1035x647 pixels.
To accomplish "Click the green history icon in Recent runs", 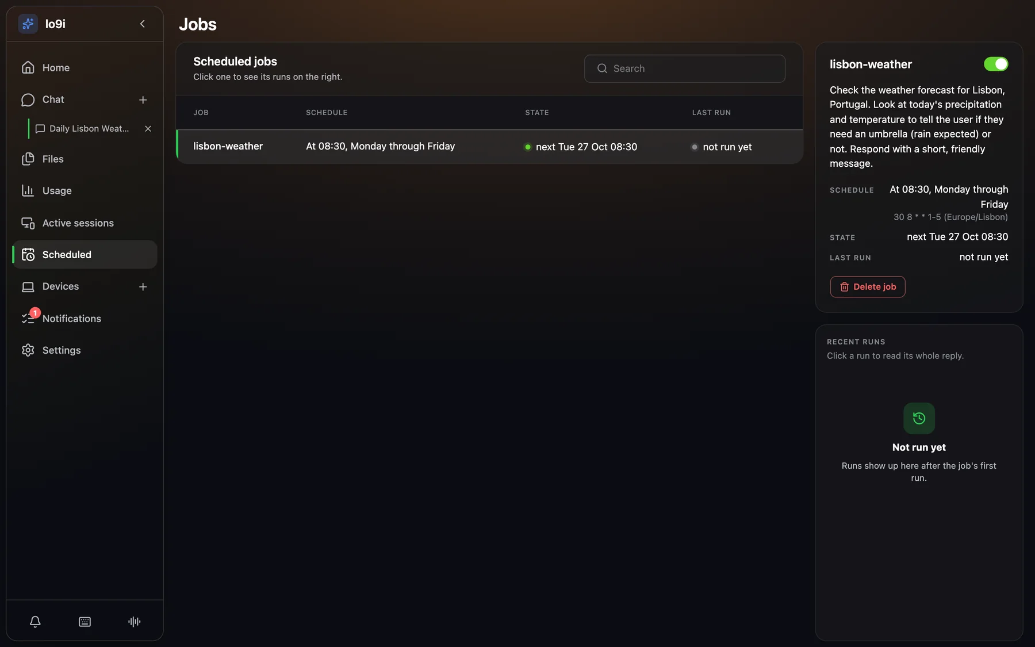I will (x=919, y=418).
